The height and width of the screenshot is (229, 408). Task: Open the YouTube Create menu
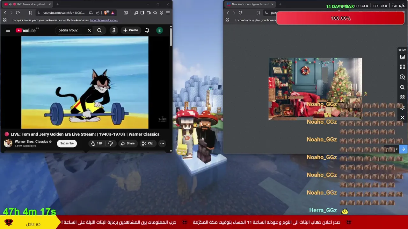131,30
